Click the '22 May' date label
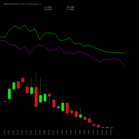Image resolution: width=139 pixels, height=139 pixels. [102, 132]
